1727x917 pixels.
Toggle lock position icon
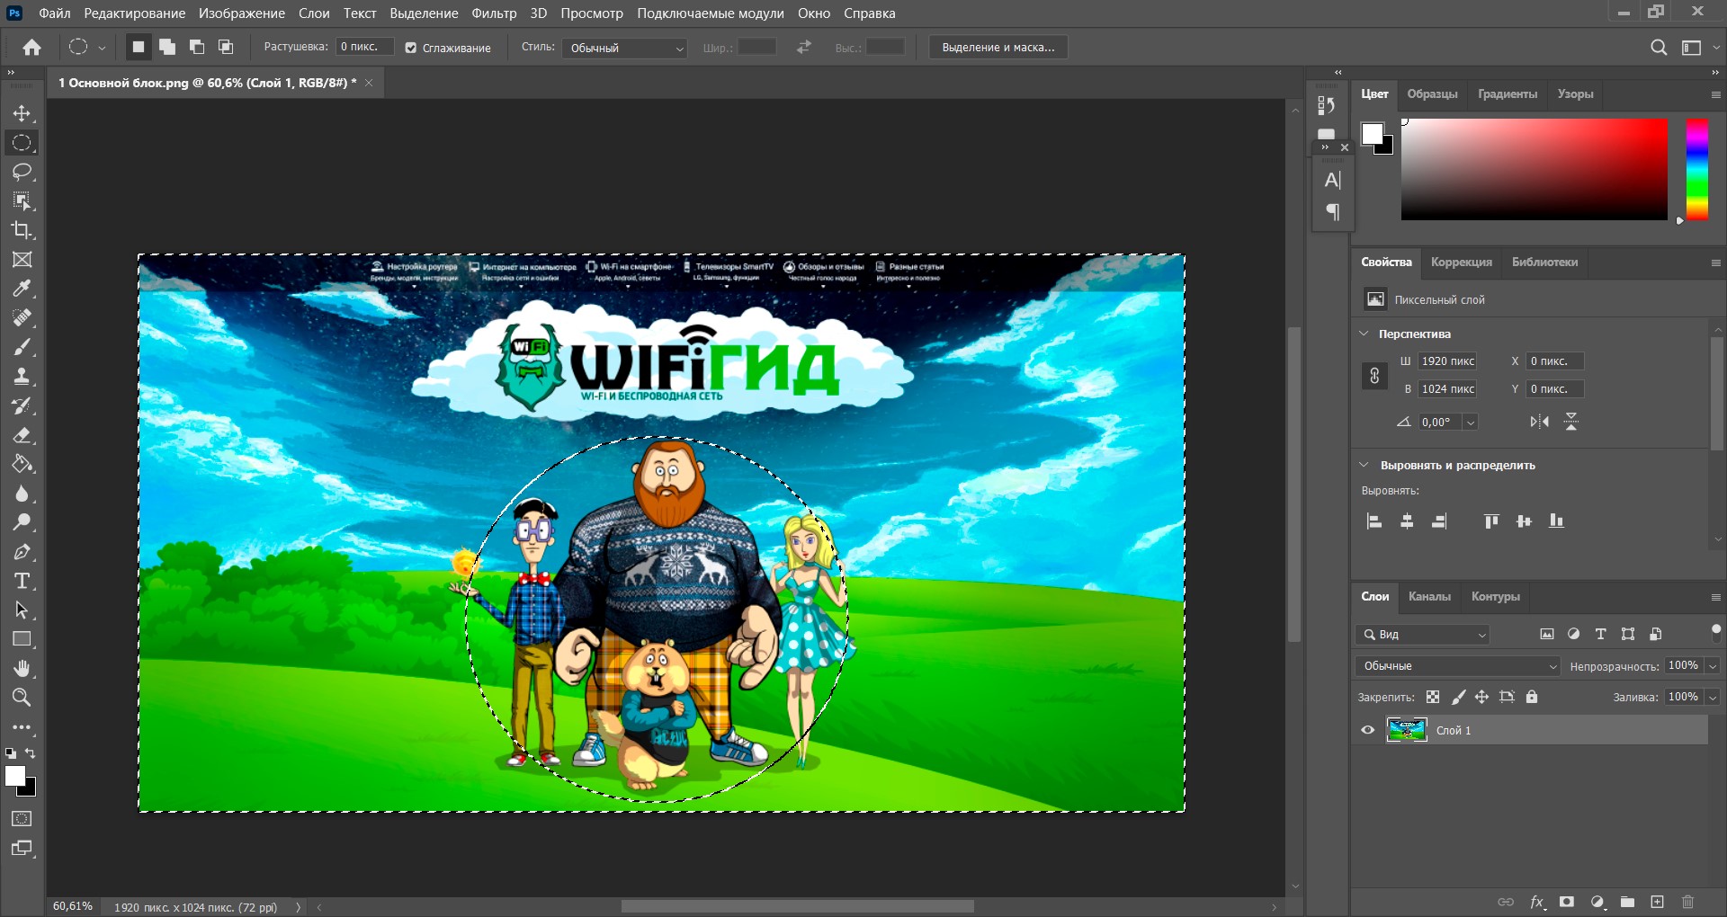pyautogui.click(x=1481, y=697)
